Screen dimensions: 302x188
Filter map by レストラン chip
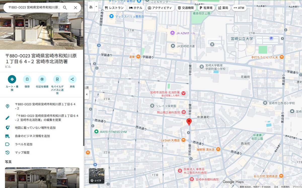coord(114,8)
